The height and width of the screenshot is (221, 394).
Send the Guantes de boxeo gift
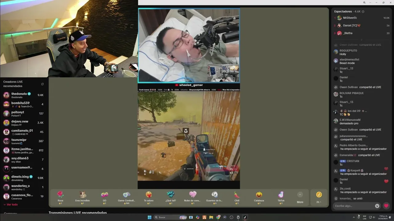(215, 197)
